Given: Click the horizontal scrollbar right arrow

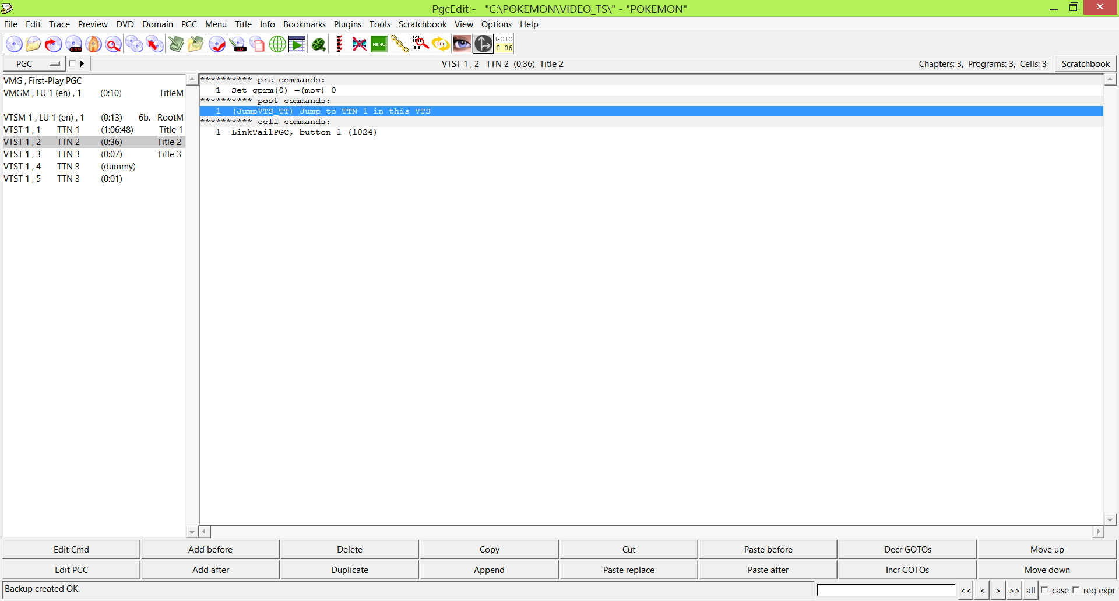Looking at the screenshot, I should 1098,532.
